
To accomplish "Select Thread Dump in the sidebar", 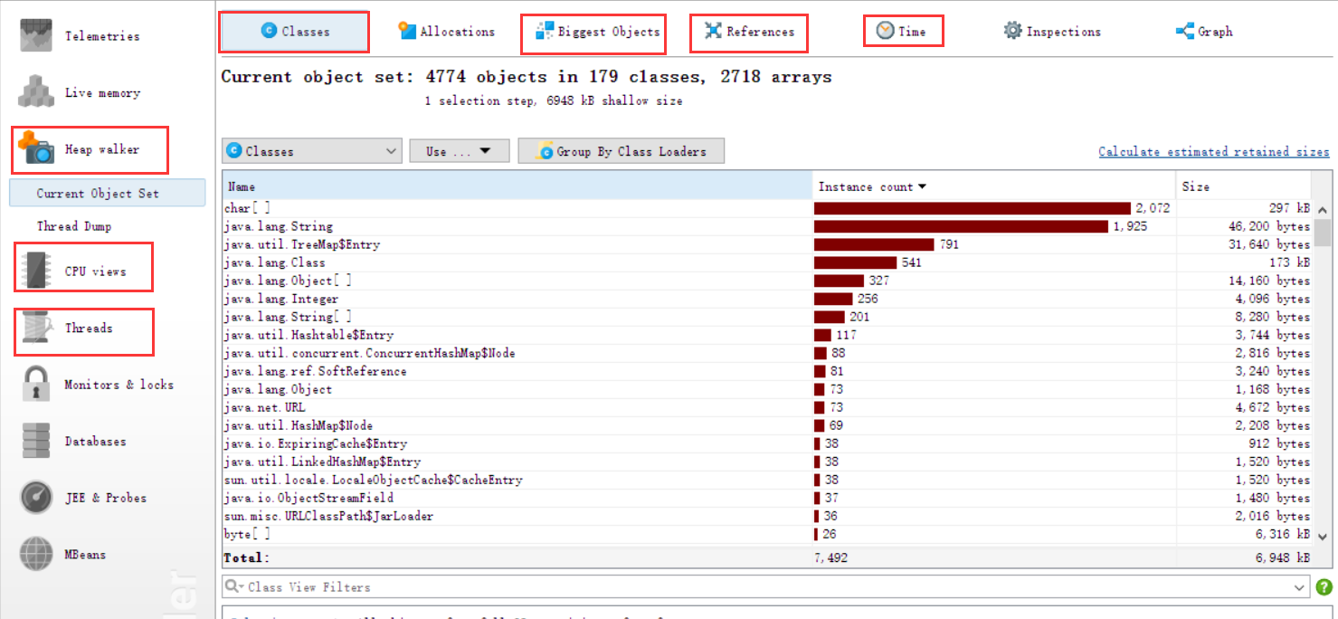I will click(x=74, y=226).
